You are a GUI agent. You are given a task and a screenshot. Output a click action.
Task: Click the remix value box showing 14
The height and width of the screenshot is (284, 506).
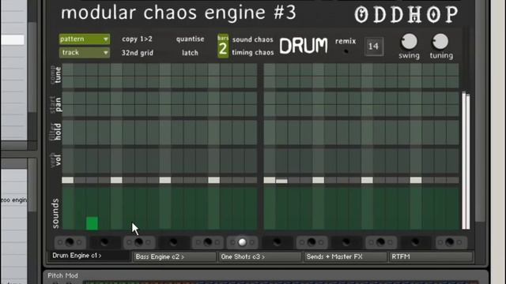374,47
